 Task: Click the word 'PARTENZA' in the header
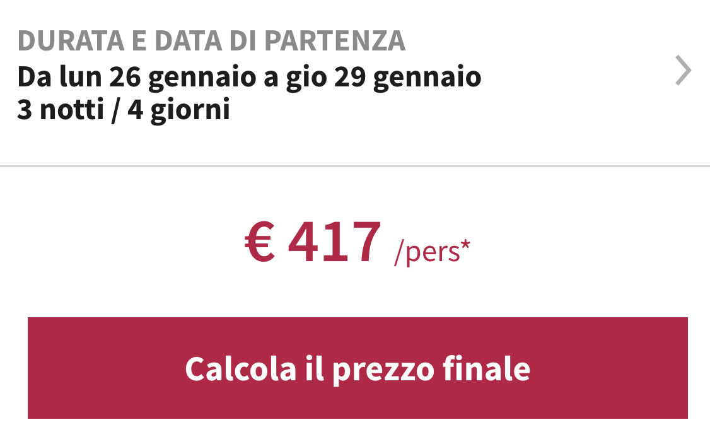tap(335, 41)
